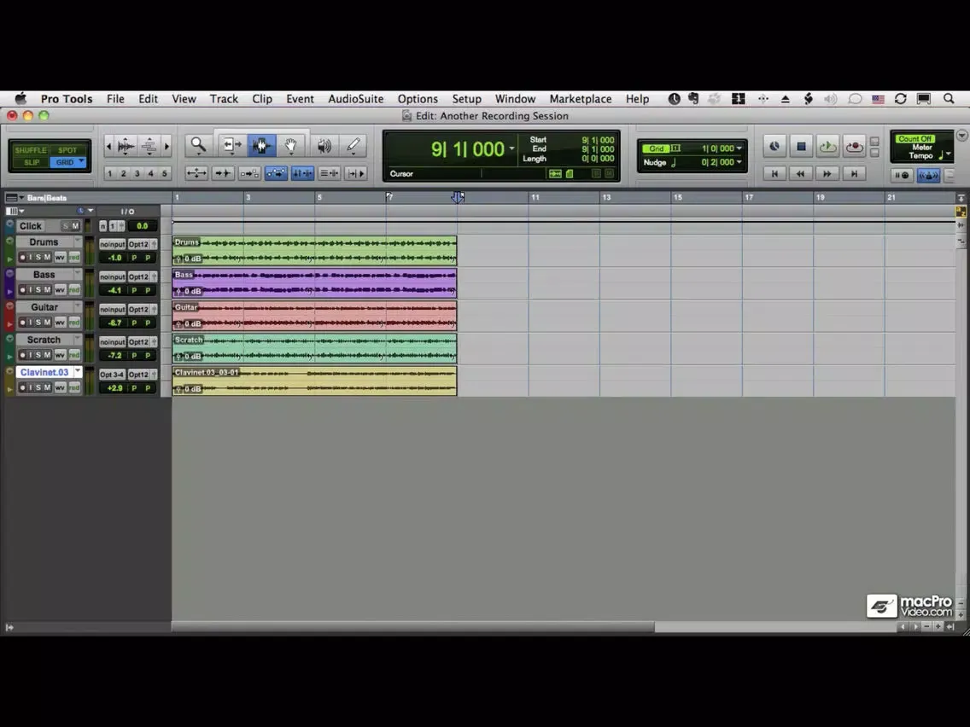Open Clavinet.03 track name dropdown arrow
Image resolution: width=970 pixels, height=727 pixels.
pyautogui.click(x=78, y=371)
